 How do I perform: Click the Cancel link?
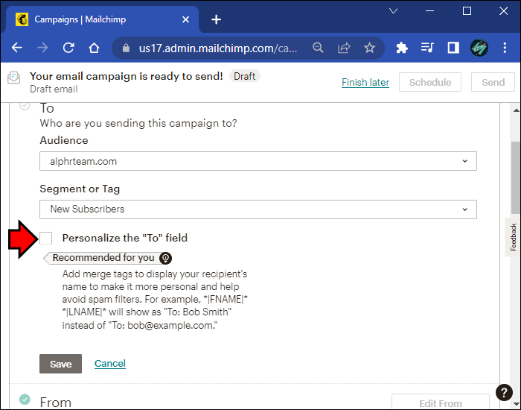click(110, 364)
